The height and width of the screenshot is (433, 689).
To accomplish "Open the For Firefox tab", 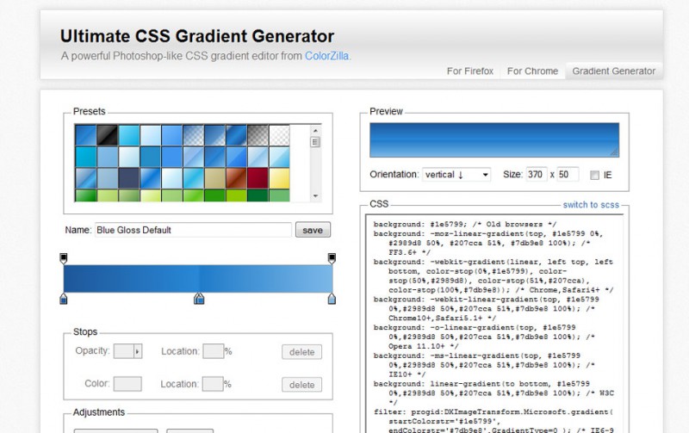I will click(x=469, y=71).
